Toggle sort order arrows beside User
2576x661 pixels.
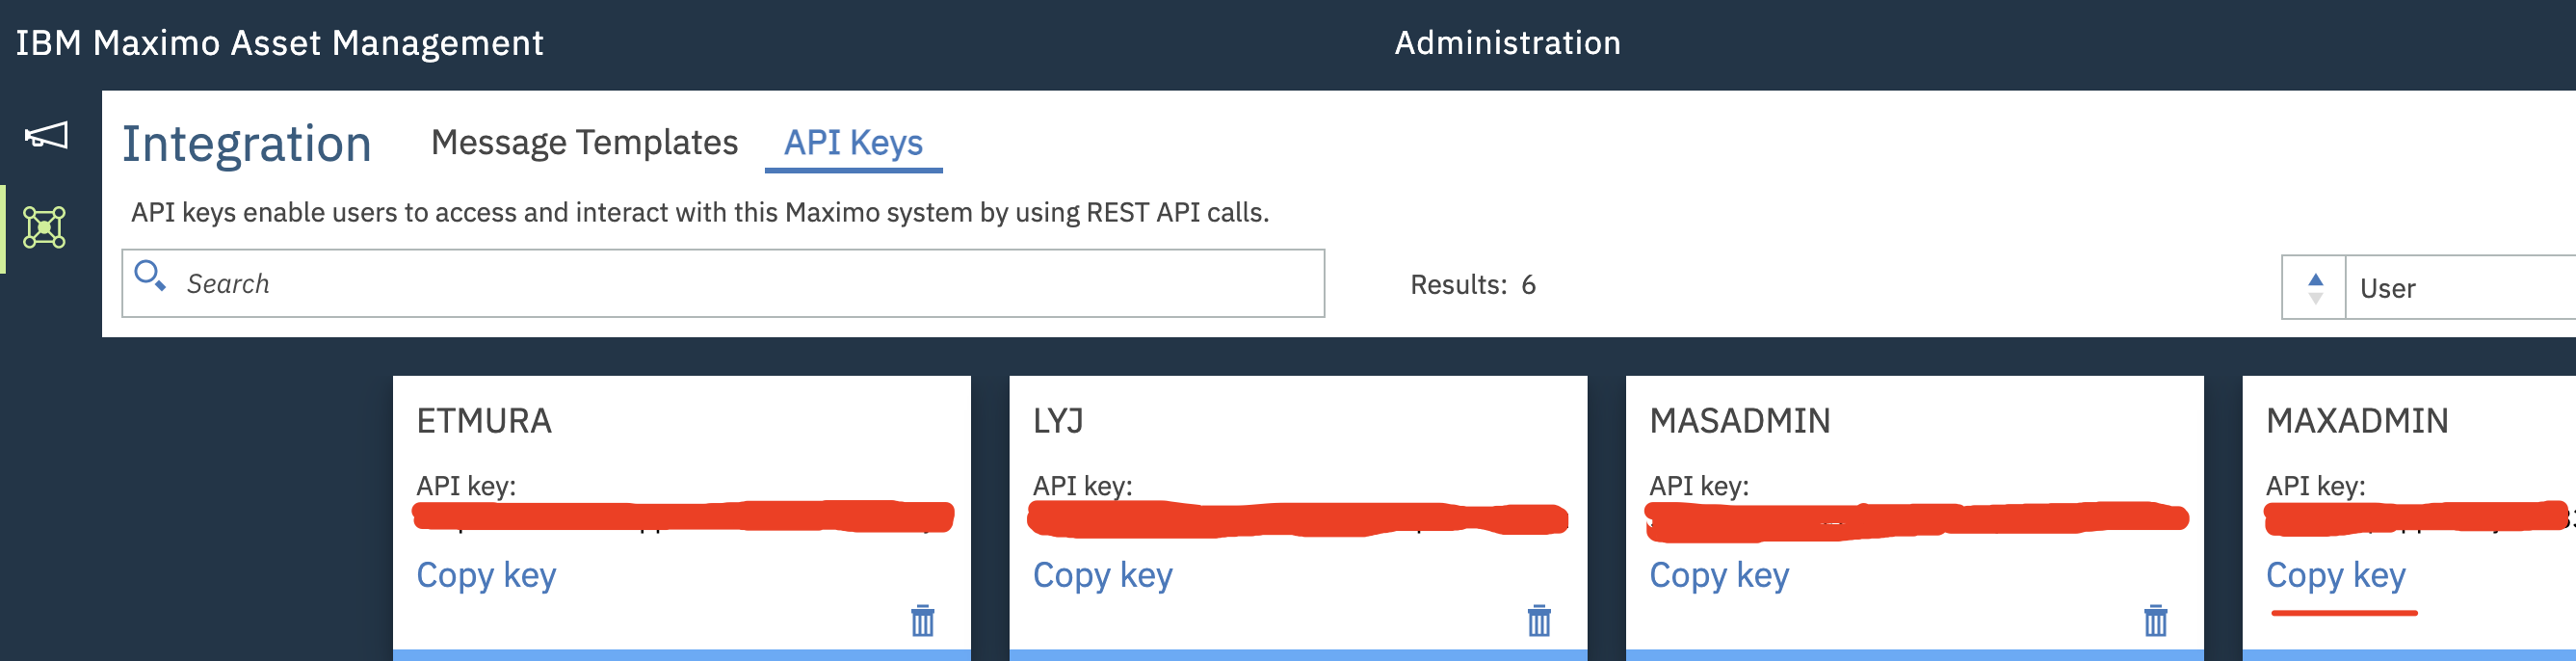tap(2314, 288)
